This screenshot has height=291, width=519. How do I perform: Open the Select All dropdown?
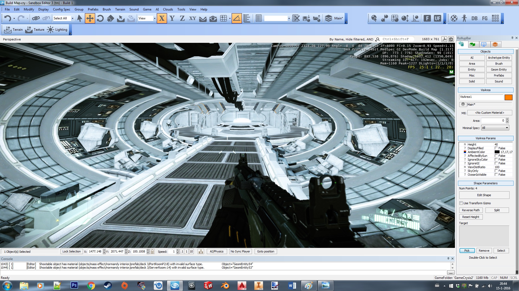coord(72,18)
